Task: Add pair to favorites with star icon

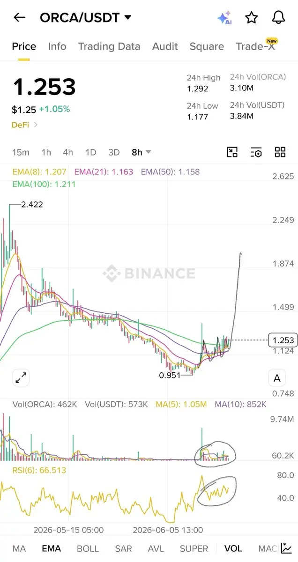Action: 252,18
